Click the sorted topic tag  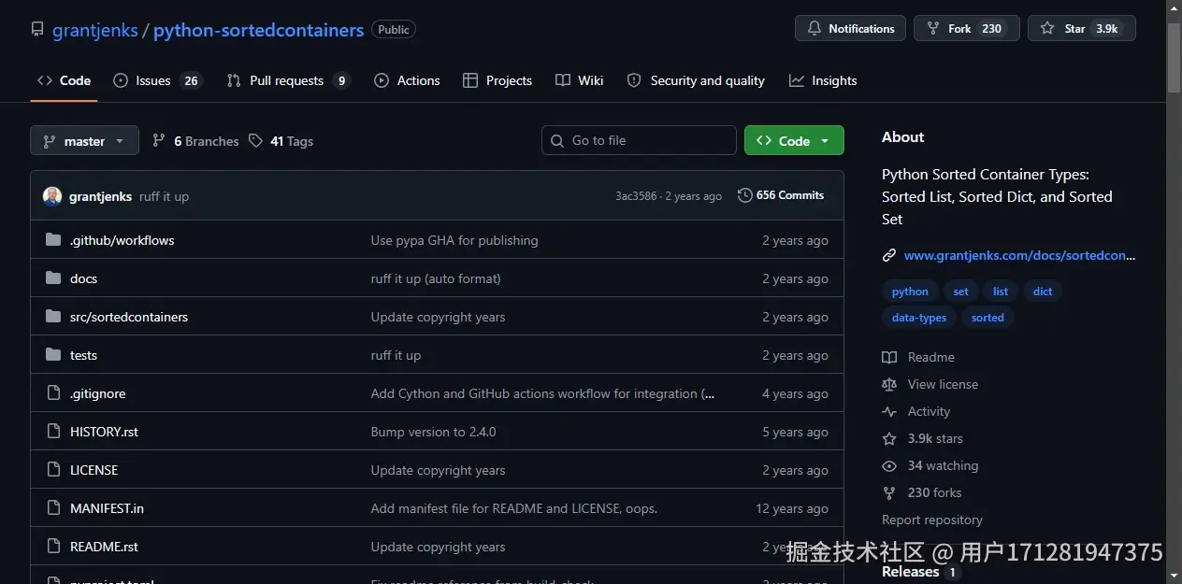987,318
